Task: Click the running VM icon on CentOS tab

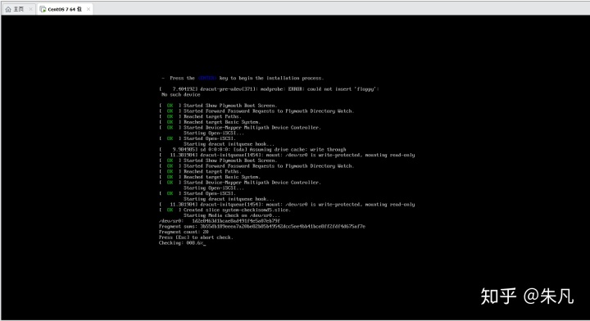Action: point(43,9)
